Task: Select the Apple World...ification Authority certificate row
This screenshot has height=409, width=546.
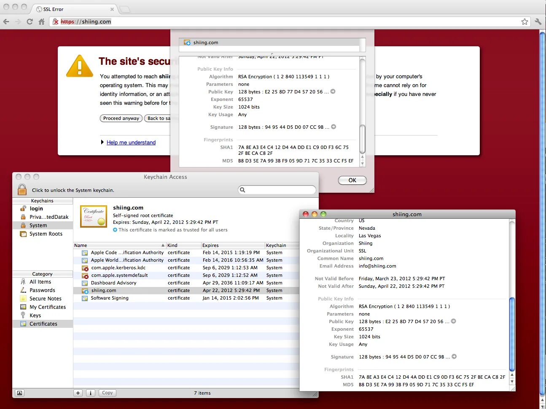Action: click(x=186, y=260)
